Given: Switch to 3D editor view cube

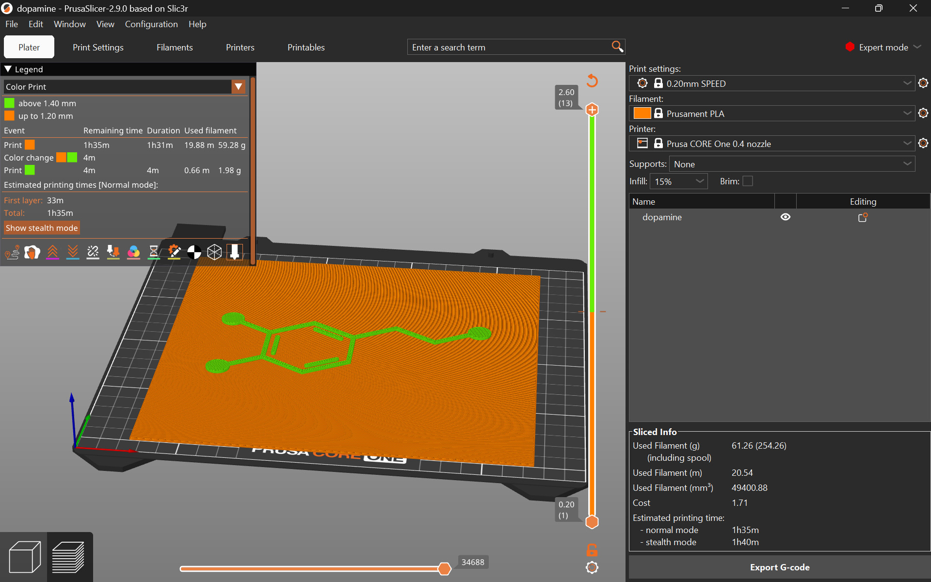Looking at the screenshot, I should tap(24, 557).
